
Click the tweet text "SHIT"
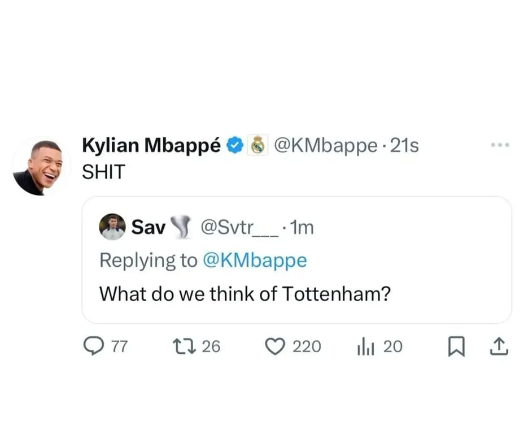pyautogui.click(x=103, y=172)
